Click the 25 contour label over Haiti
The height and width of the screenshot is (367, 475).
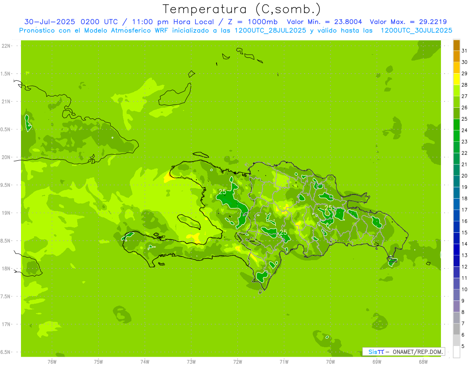click(x=222, y=192)
